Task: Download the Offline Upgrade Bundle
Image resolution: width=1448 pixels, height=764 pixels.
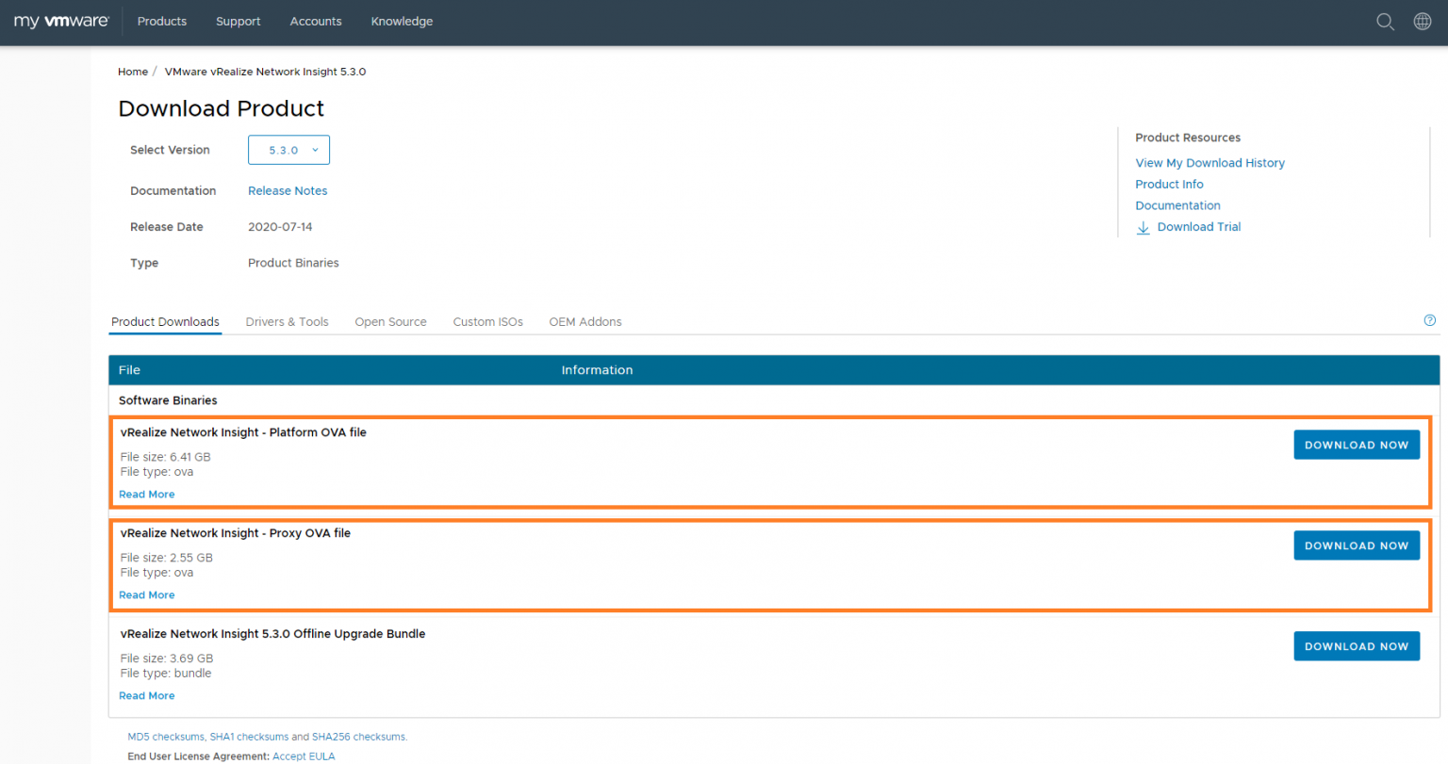Action: click(x=1357, y=645)
